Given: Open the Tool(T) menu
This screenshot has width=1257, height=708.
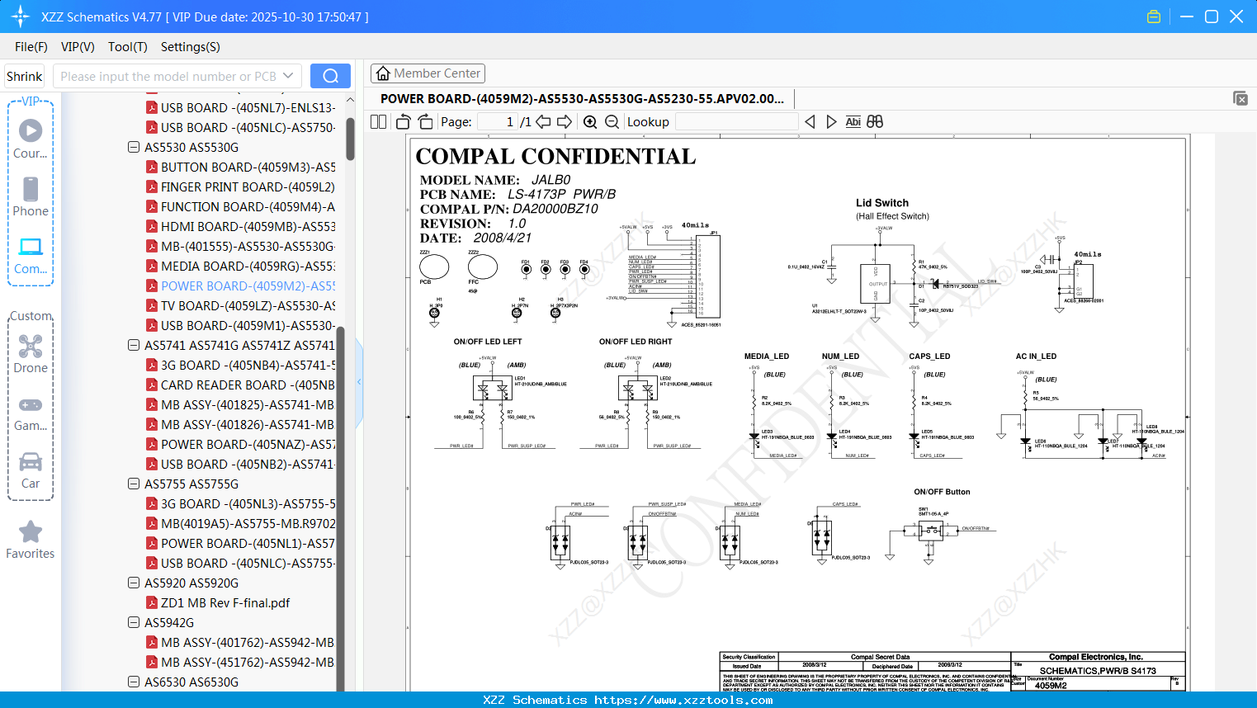Looking at the screenshot, I should [x=128, y=47].
